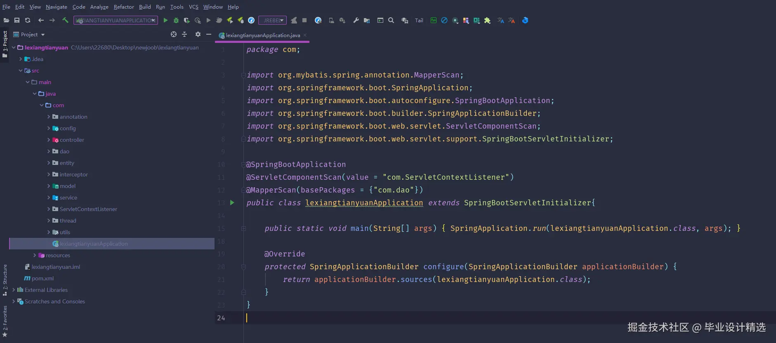This screenshot has width=776, height=343.
Task: Fold the import statements block
Action: (x=243, y=75)
